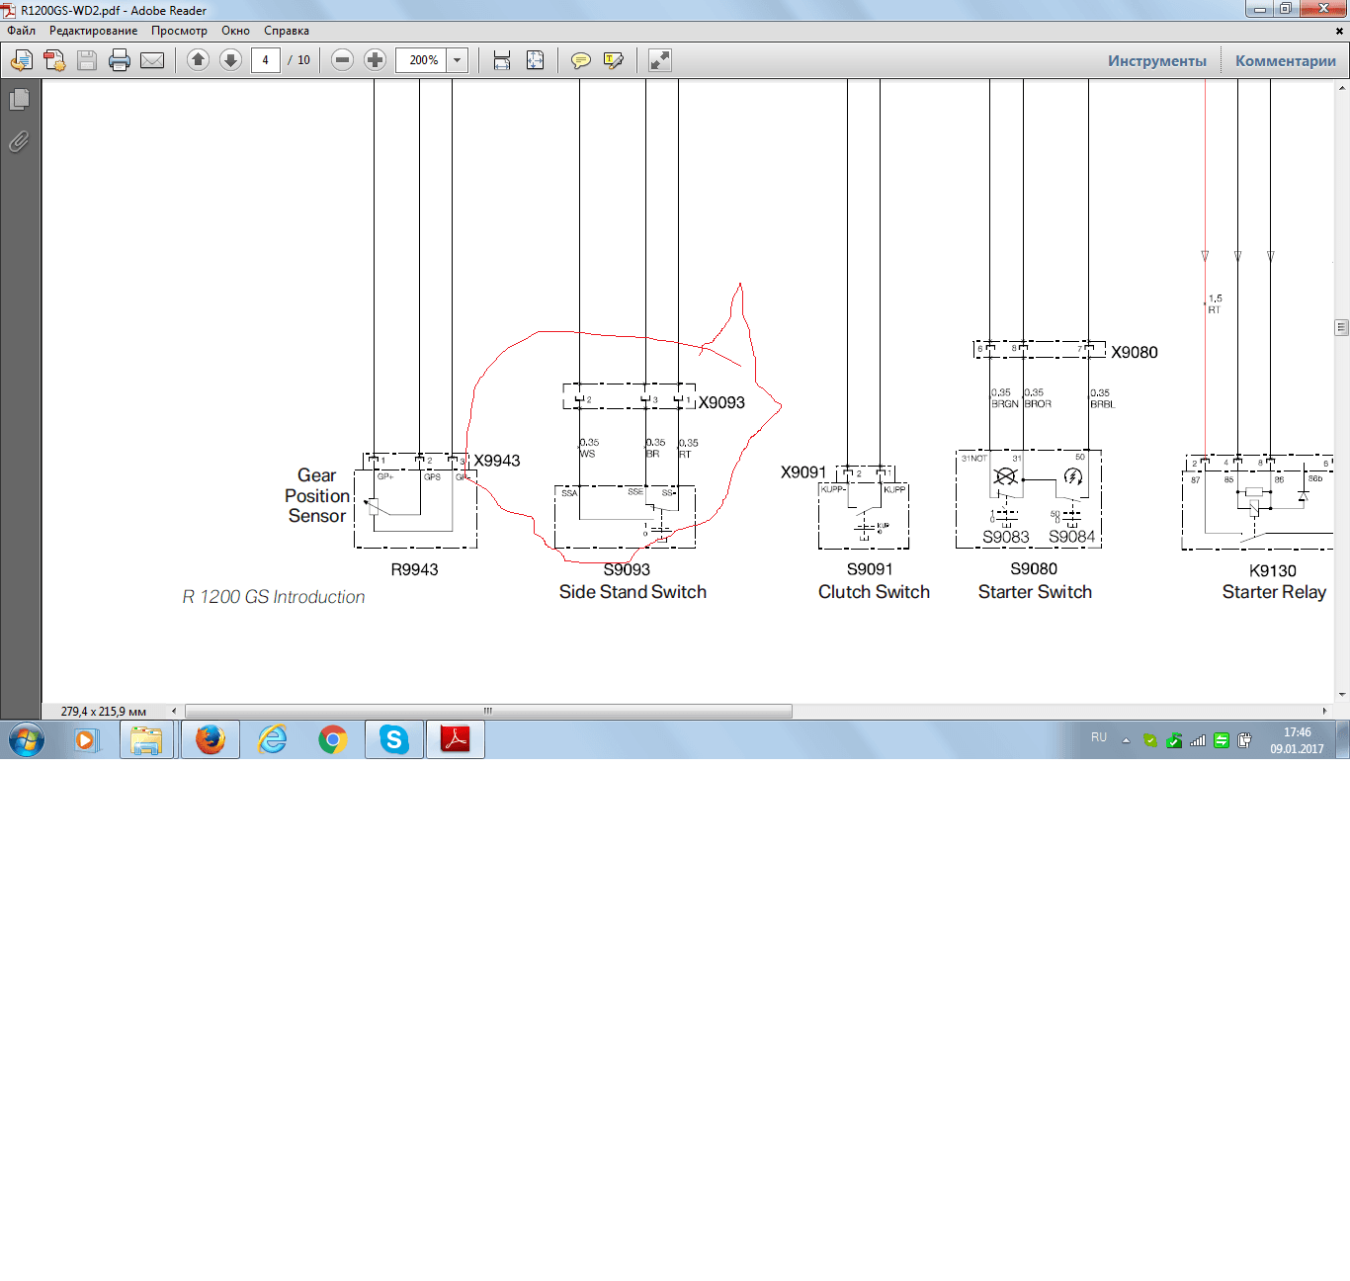Open the Инструменты pane

click(x=1156, y=60)
